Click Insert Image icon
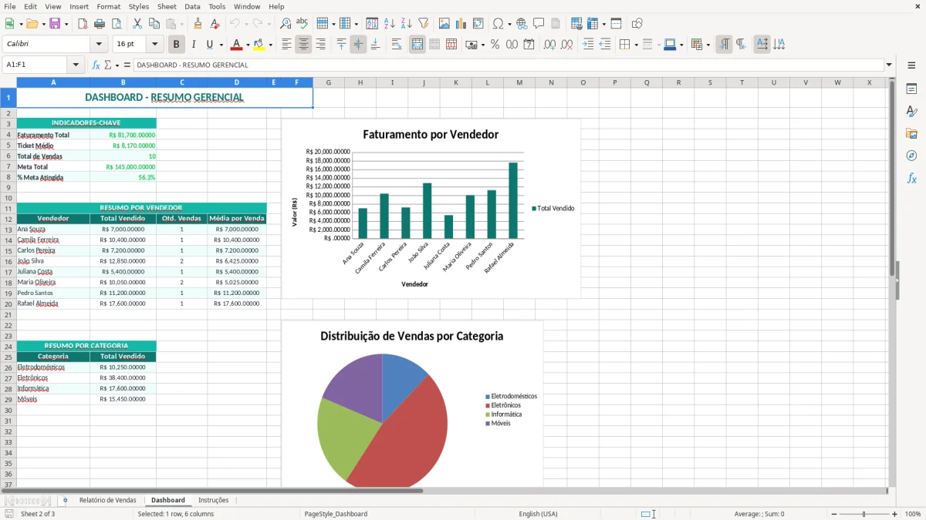Viewport: 926px width, 520px height. (x=444, y=24)
